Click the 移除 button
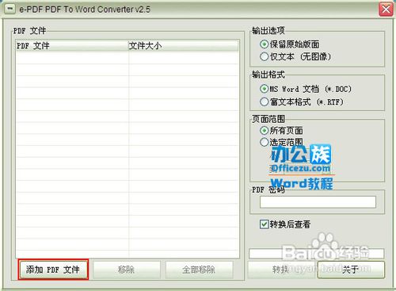The width and height of the screenshot is (396, 291). (x=126, y=270)
